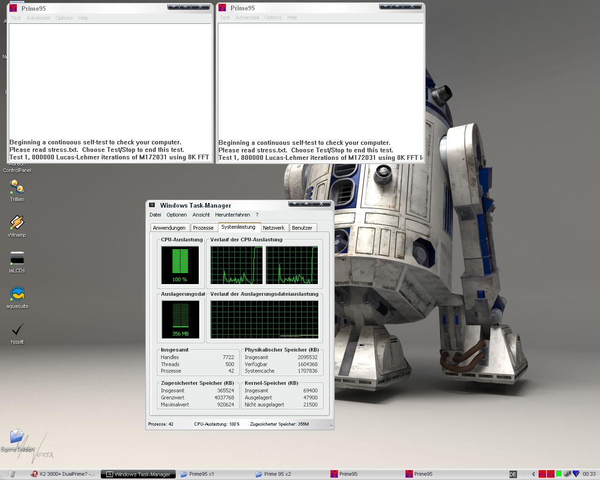Click the Maximalwert value 920624
600x480 pixels.
pos(225,405)
